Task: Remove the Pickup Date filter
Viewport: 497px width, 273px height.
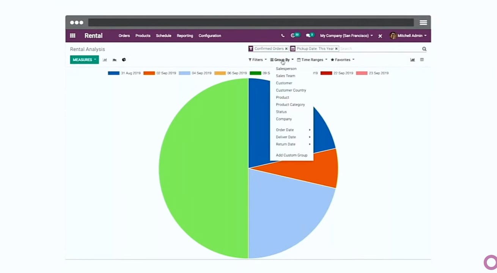Action: click(336, 49)
